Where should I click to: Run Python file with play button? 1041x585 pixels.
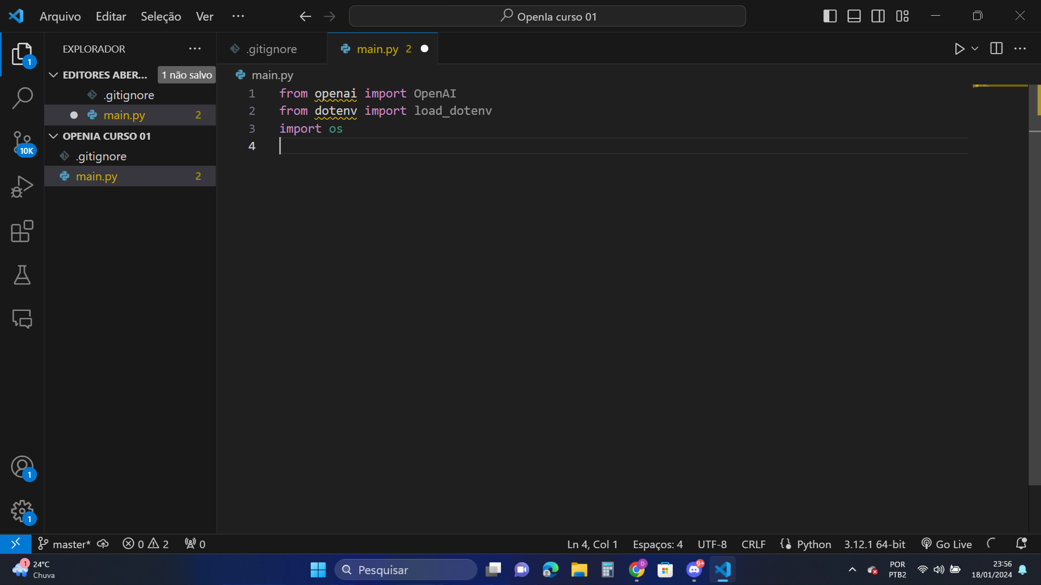coord(959,49)
